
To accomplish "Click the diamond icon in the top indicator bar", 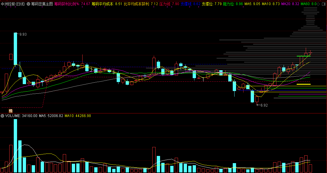I will 318,4.
